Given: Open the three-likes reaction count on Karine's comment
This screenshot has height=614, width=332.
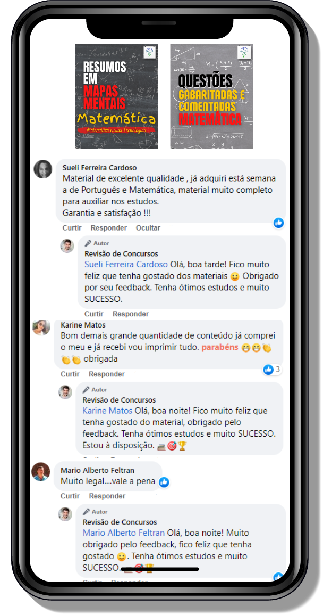Looking at the screenshot, I should [x=272, y=369].
